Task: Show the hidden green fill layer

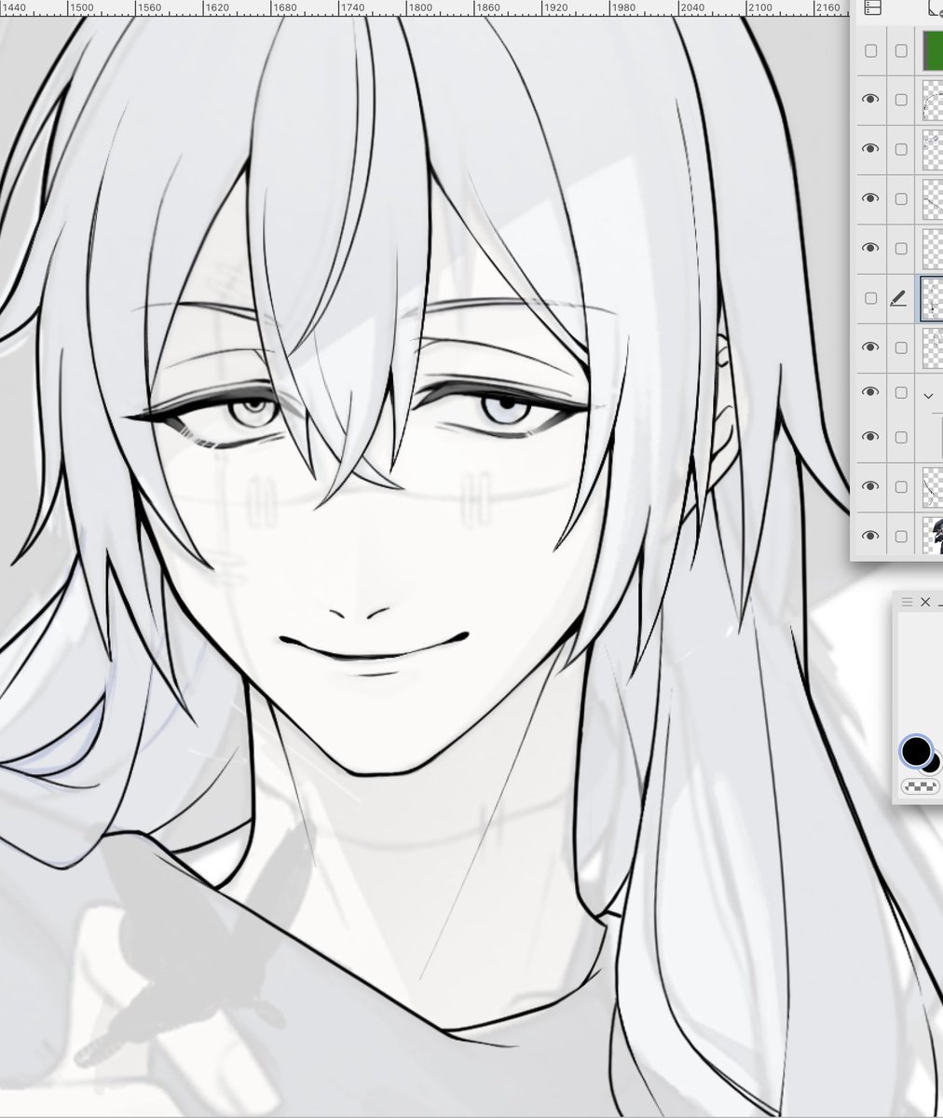Action: point(870,51)
